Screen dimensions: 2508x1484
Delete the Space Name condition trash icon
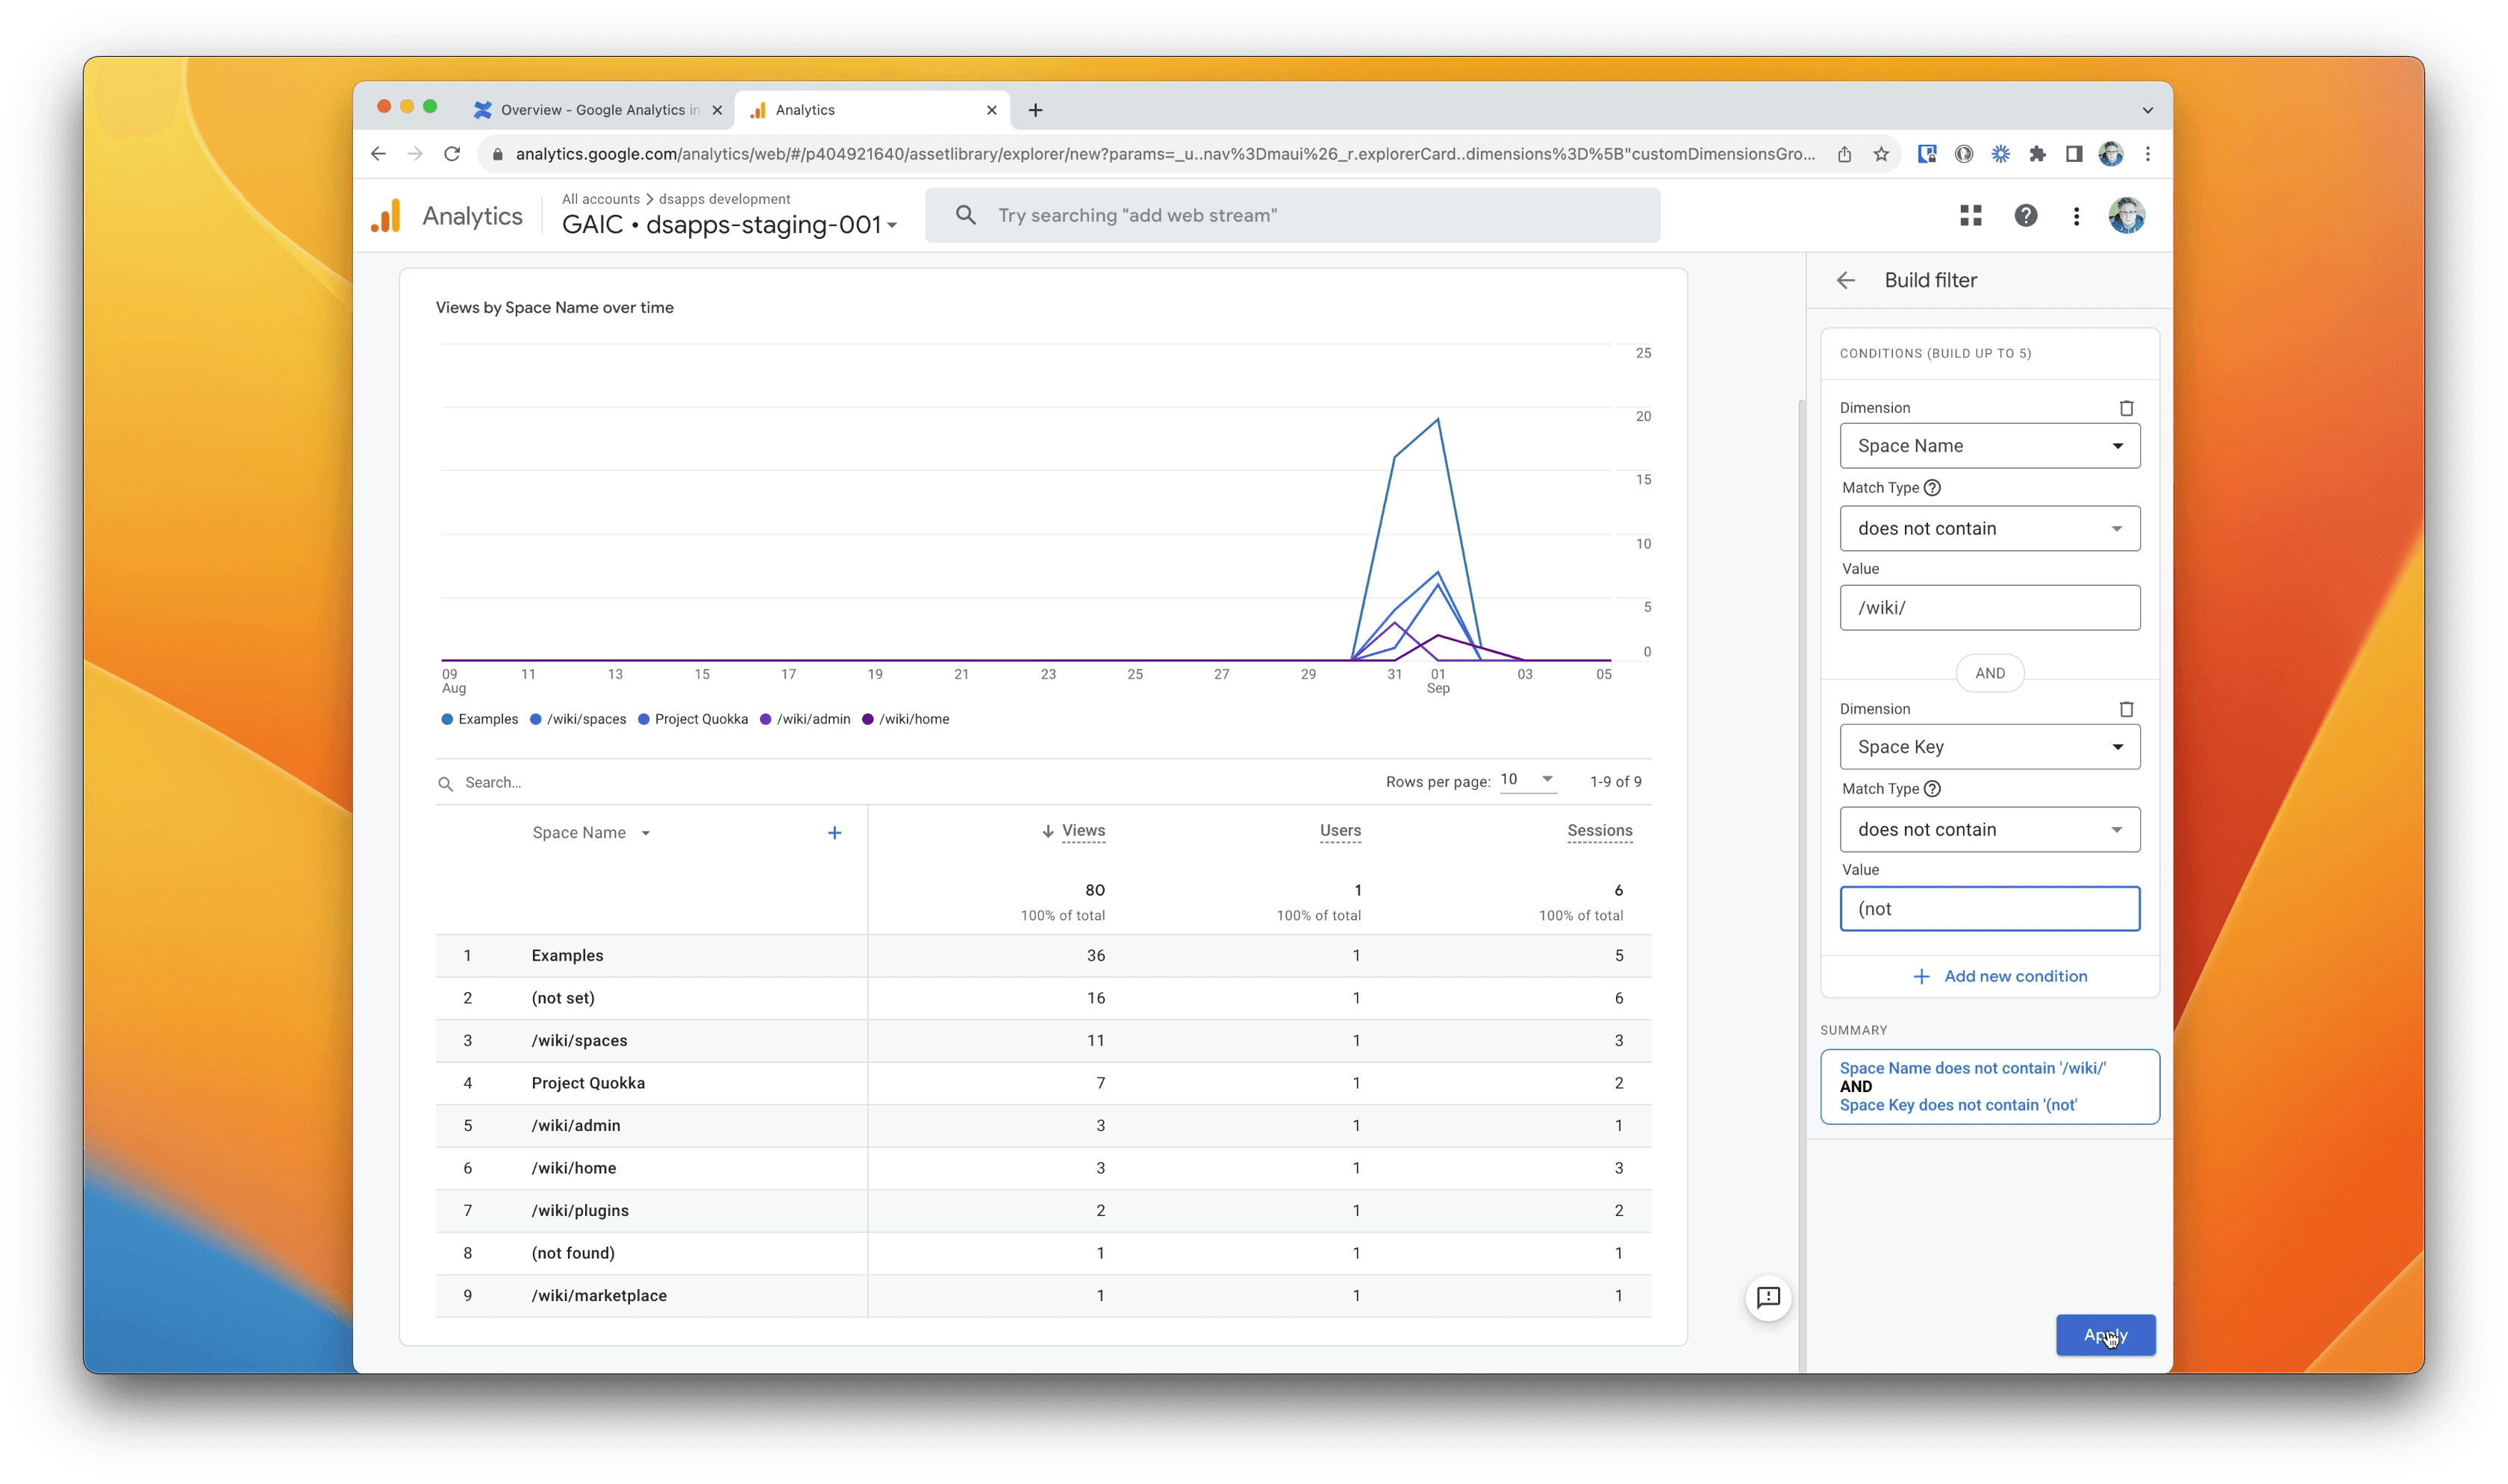tap(2126, 408)
